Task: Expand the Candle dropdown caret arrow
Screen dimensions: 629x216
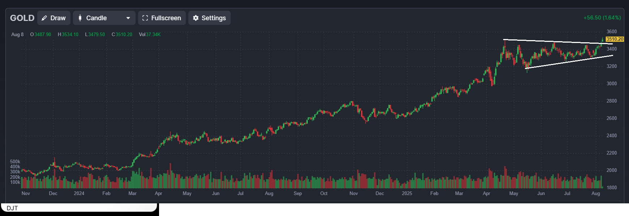Action: click(x=128, y=18)
